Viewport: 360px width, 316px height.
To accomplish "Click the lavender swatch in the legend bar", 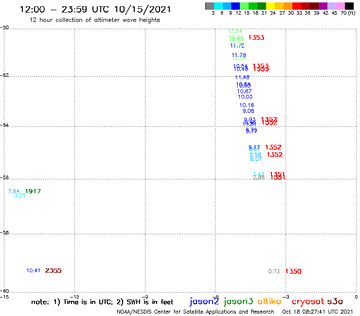I will click(x=332, y=6).
